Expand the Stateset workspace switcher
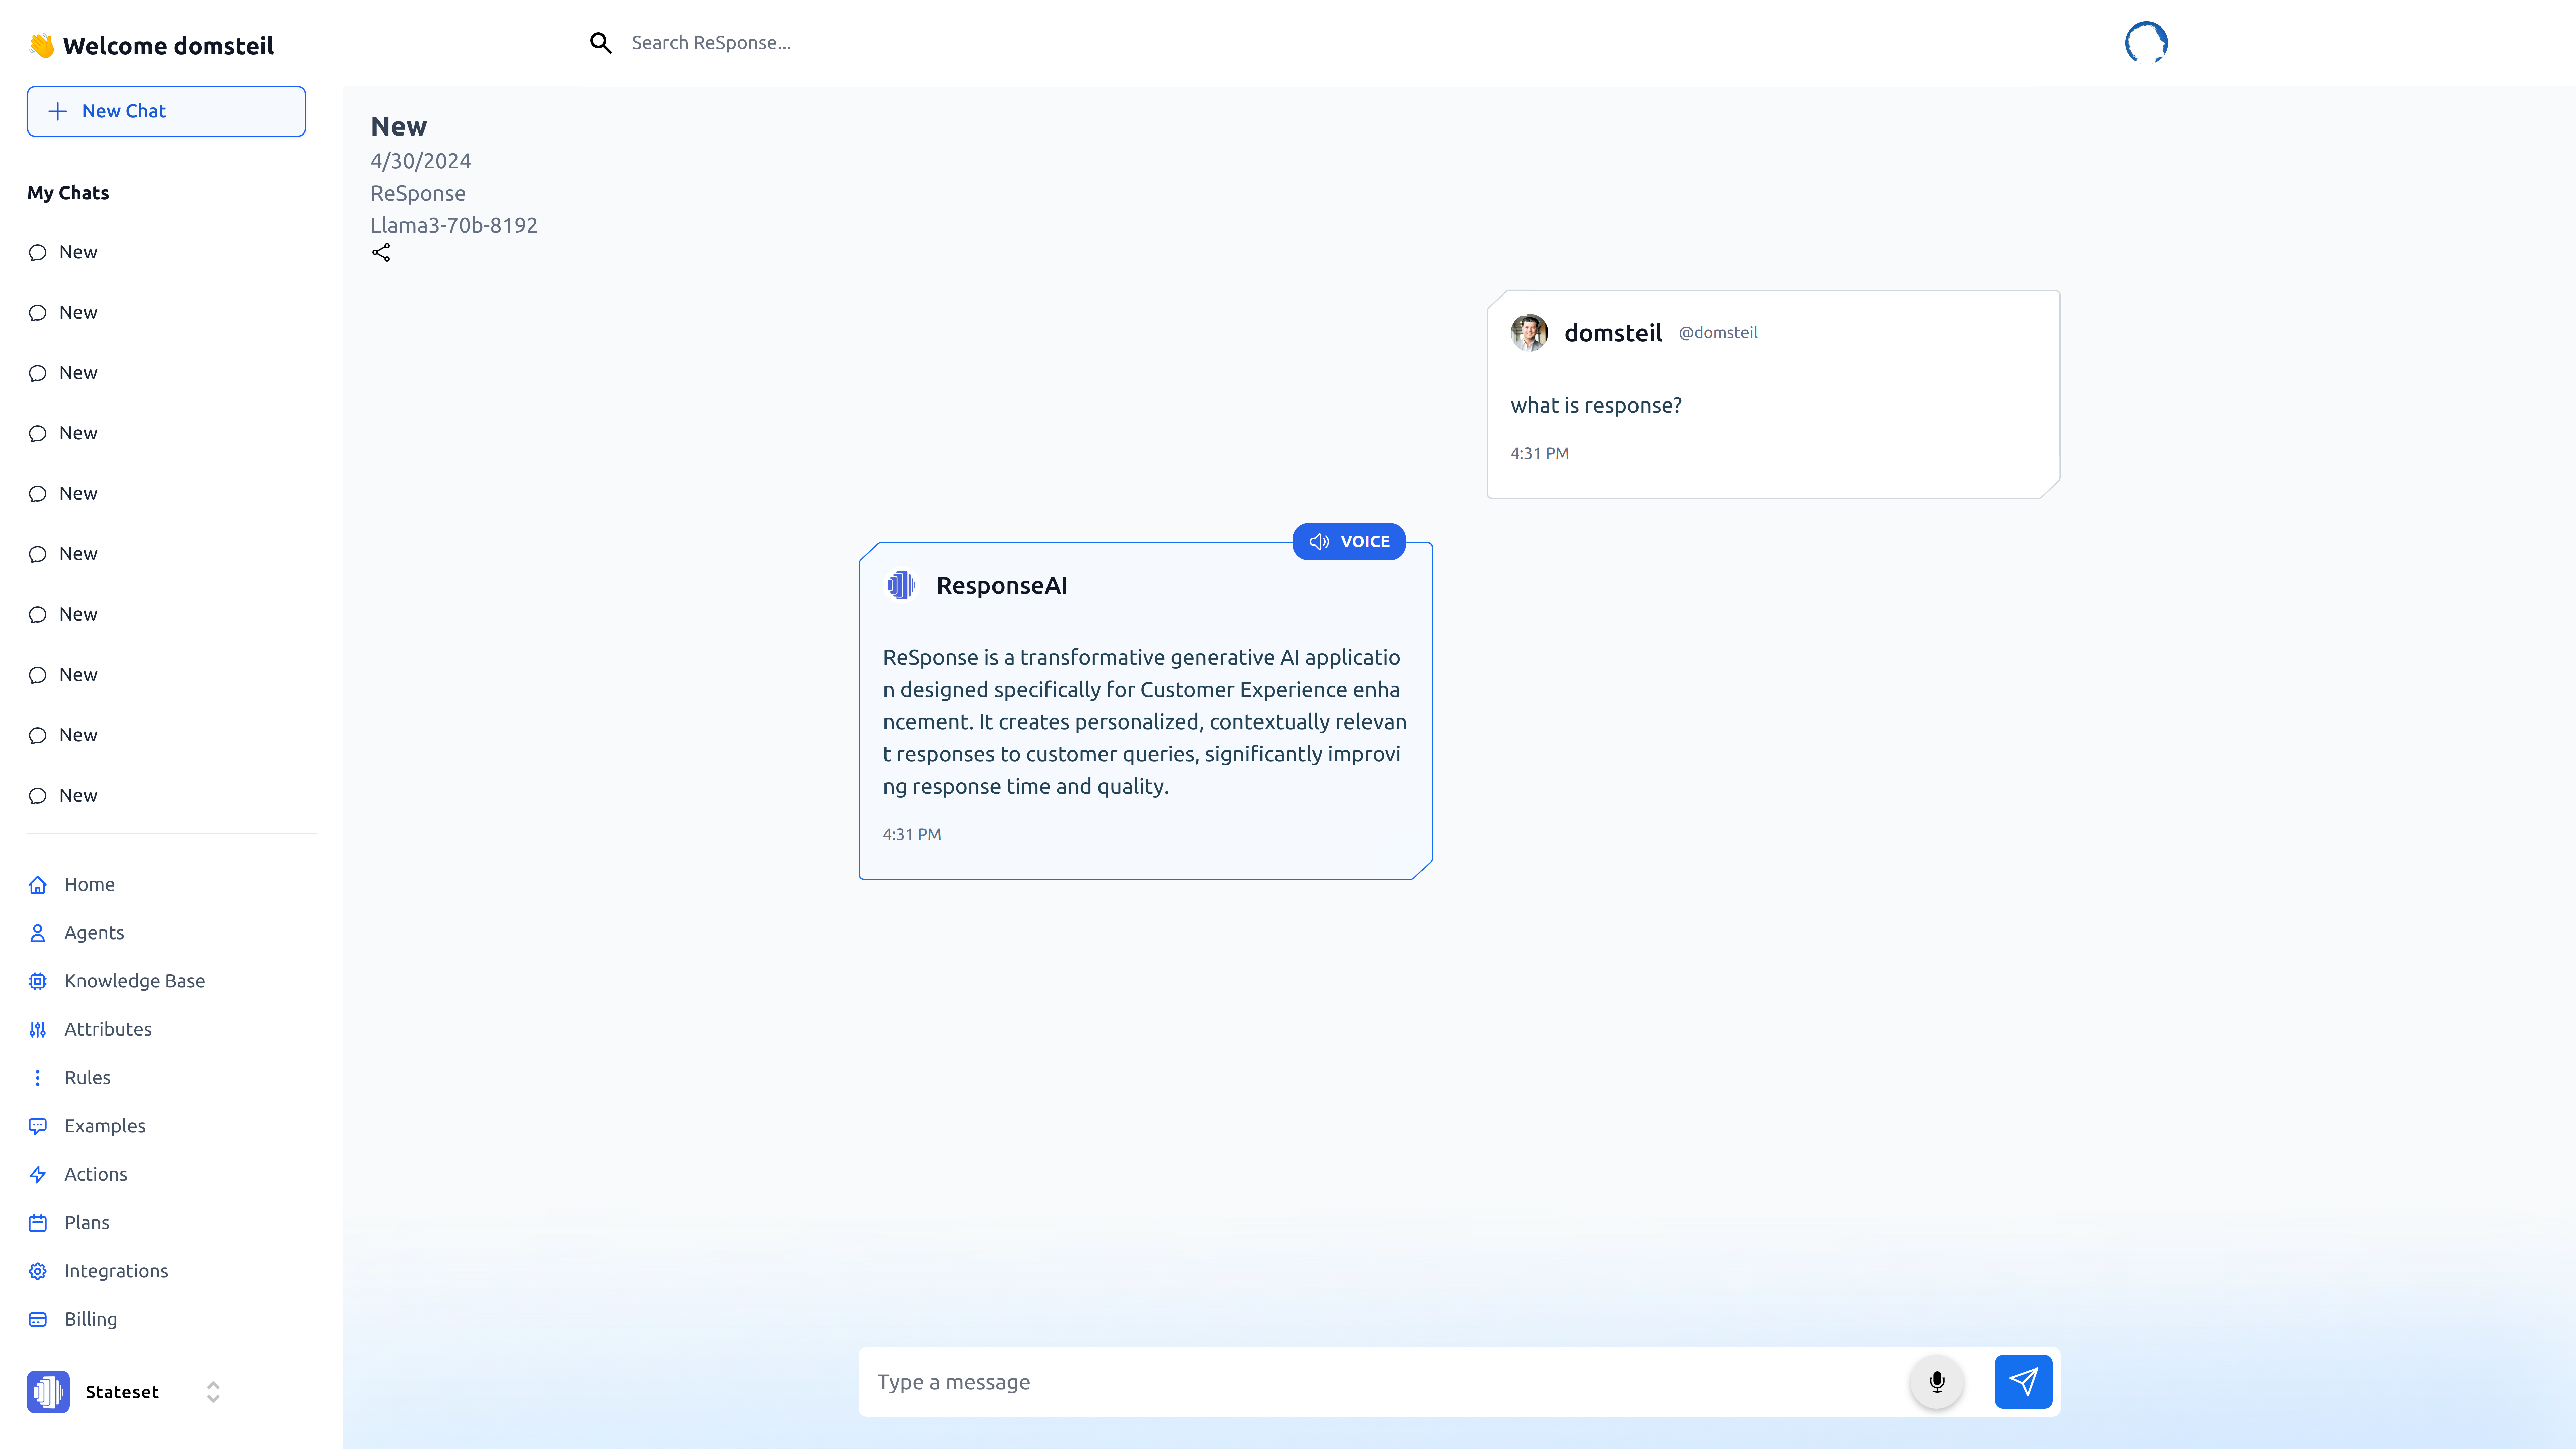The image size is (2576, 1449). 213,1392
